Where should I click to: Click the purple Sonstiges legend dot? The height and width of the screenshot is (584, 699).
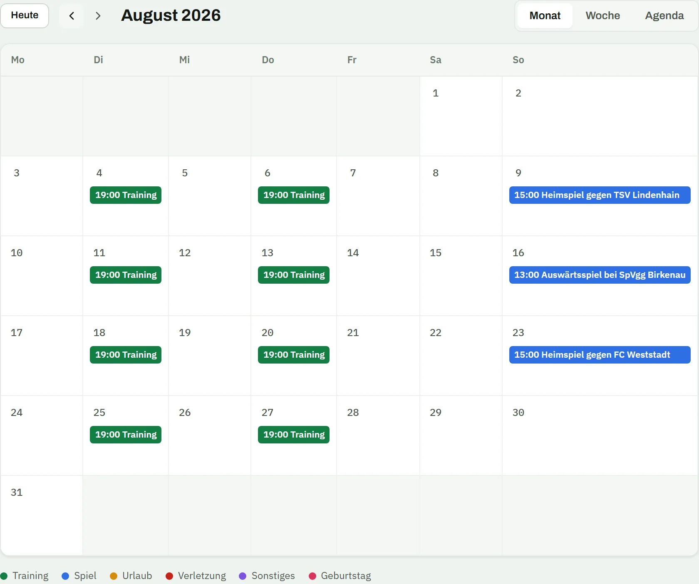click(243, 576)
